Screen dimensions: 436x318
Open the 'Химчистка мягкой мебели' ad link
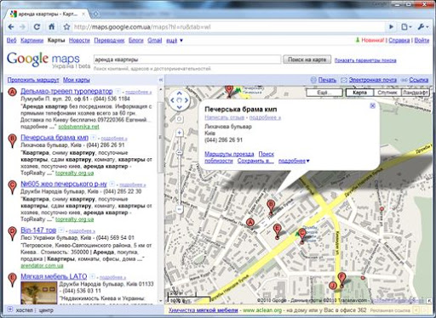point(203,310)
